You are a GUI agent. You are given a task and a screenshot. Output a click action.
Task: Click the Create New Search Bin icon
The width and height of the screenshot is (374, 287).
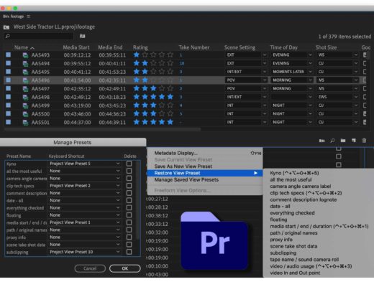point(83,36)
